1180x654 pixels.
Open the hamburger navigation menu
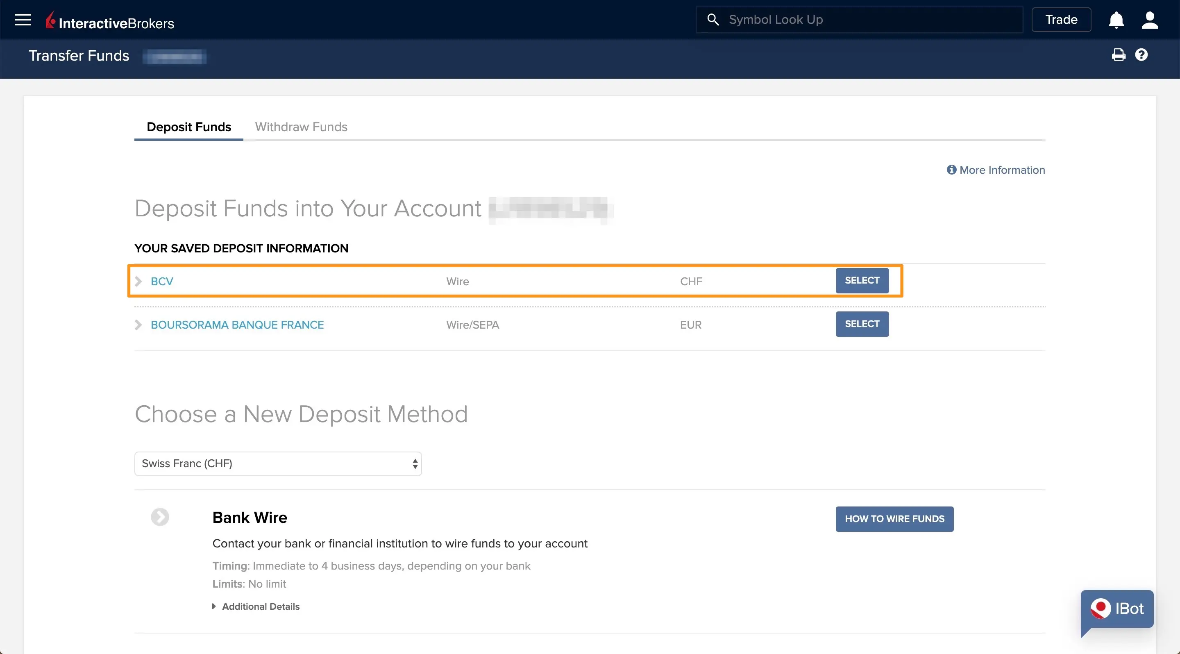23,20
